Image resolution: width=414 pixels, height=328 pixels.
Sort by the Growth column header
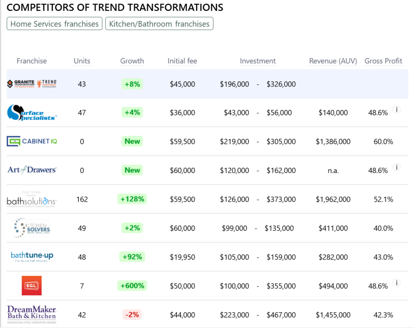[132, 61]
